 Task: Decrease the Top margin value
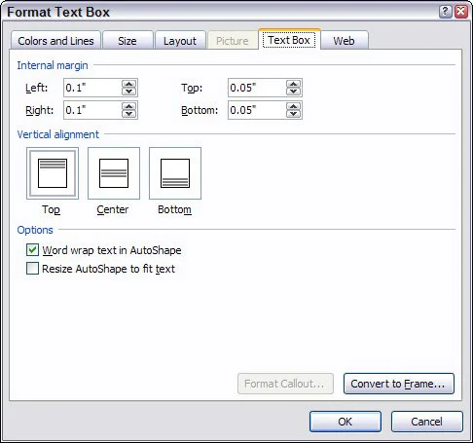(x=294, y=92)
